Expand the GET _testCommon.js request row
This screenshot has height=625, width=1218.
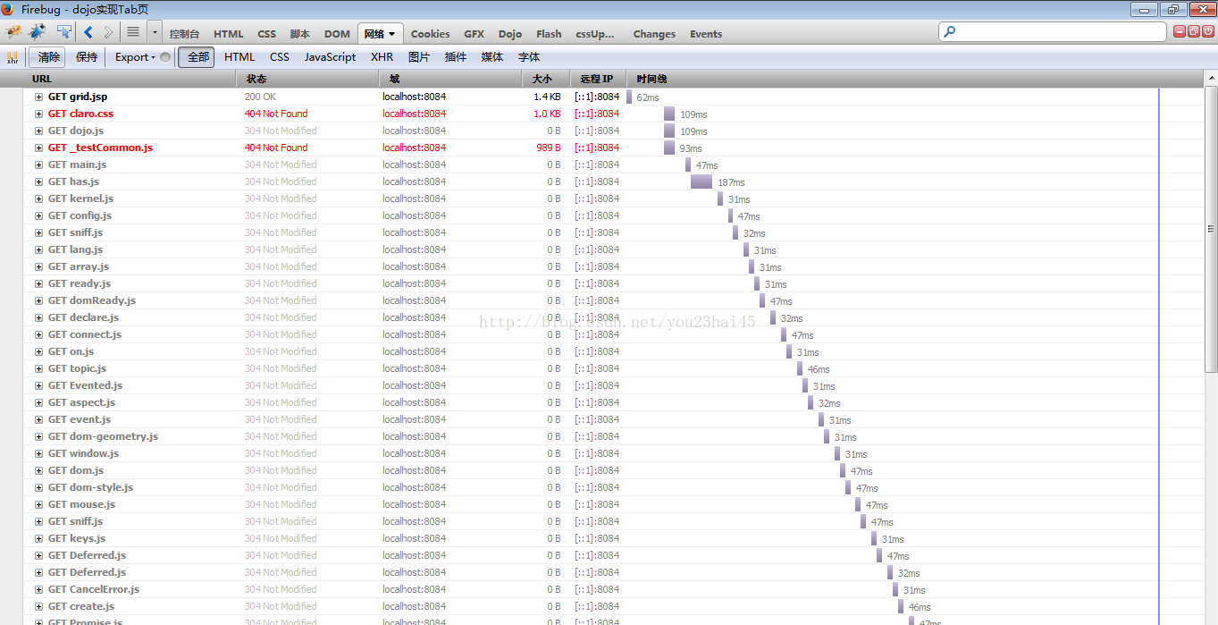point(38,148)
